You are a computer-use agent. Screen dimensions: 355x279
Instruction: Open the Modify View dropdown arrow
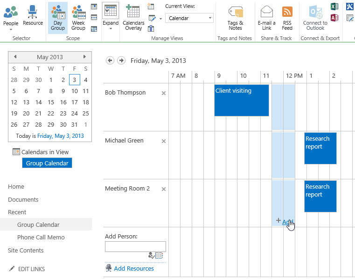(x=161, y=19)
